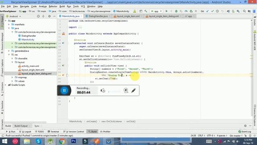This screenshot has width=257, height=145.
Task: Expand the drawable folder
Action: 12,58
